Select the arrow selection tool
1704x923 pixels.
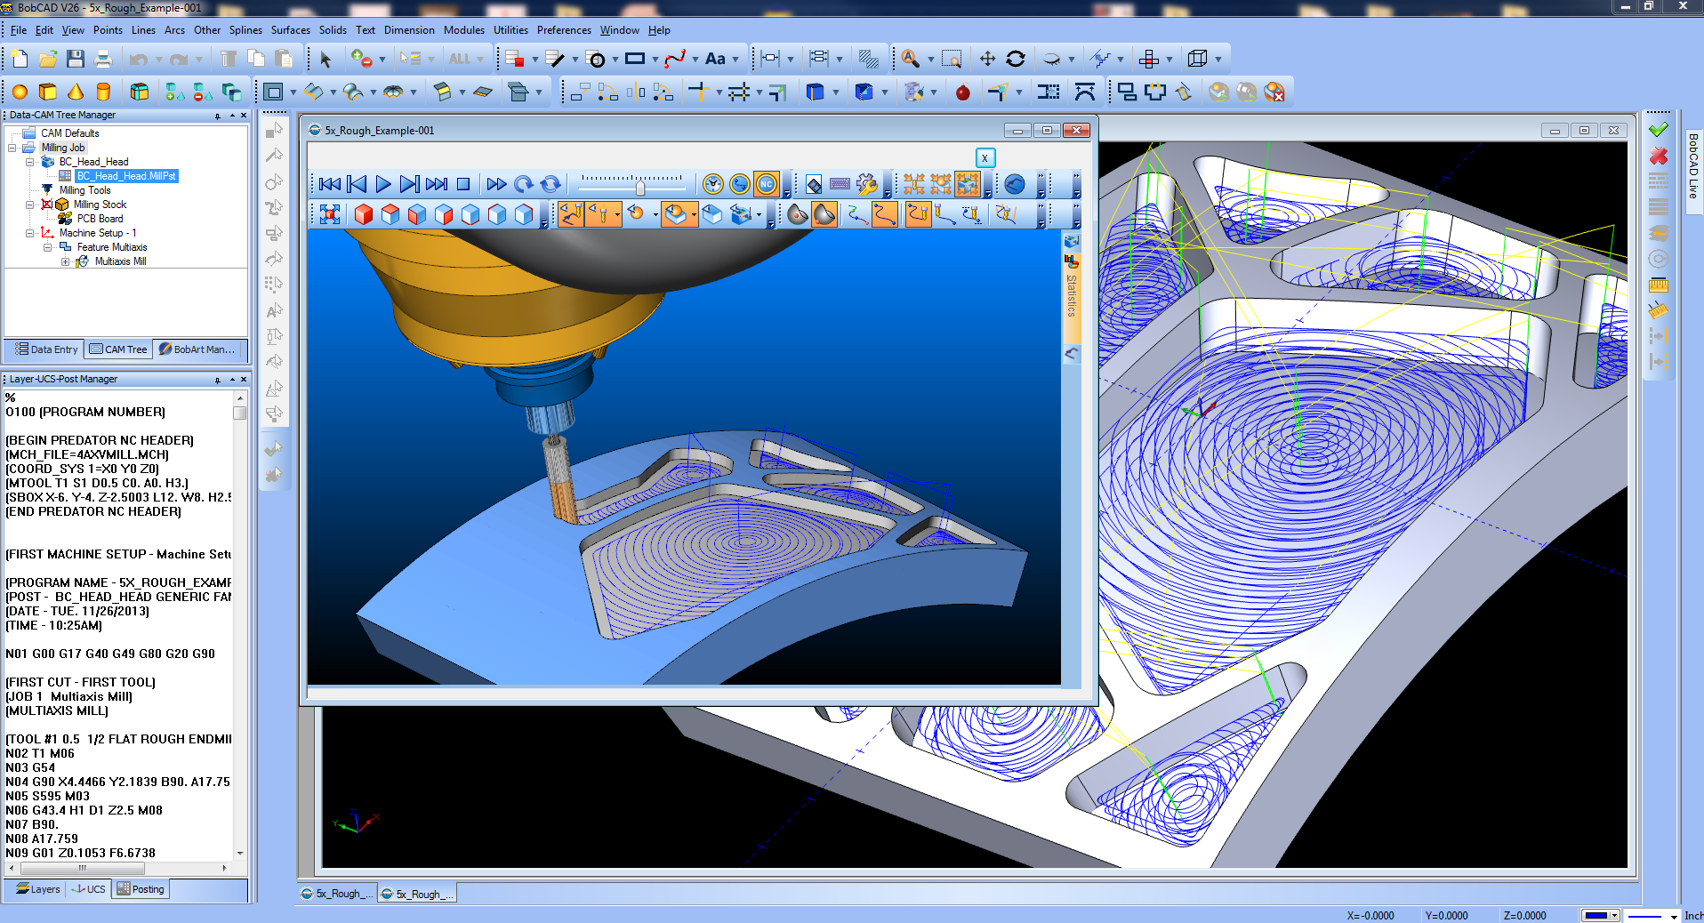pos(326,59)
